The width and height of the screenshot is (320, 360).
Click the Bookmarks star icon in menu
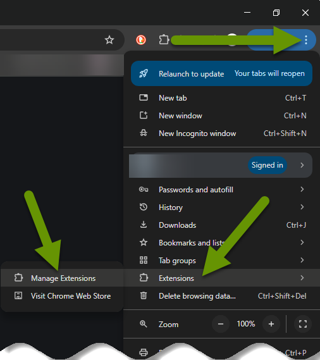[x=144, y=242]
